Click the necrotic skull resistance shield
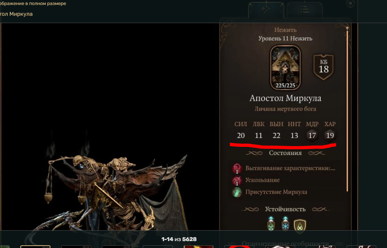 [x=271, y=224]
